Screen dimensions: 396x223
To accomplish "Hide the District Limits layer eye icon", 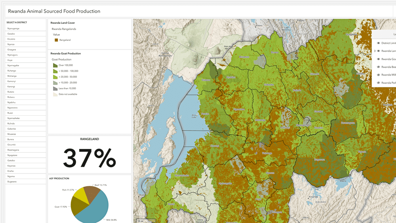I will [378, 43].
